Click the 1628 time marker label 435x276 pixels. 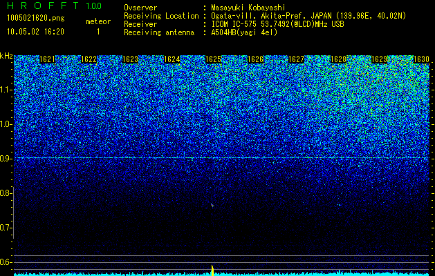click(x=338, y=59)
